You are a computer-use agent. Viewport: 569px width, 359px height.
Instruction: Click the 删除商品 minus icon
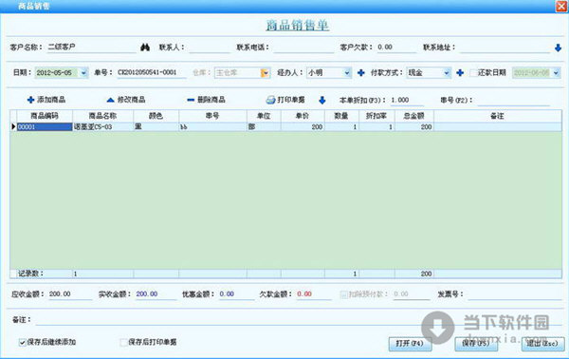tap(191, 100)
